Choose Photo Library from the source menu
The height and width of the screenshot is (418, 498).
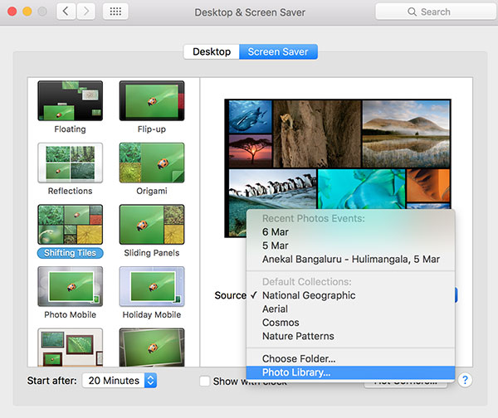(x=296, y=372)
